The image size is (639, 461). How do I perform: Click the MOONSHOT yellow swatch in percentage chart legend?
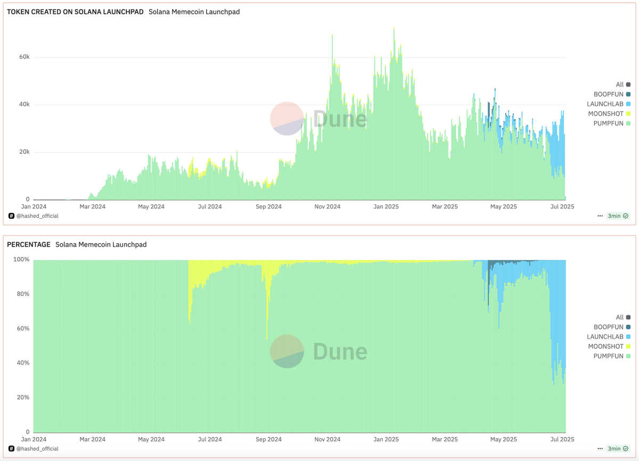point(629,346)
